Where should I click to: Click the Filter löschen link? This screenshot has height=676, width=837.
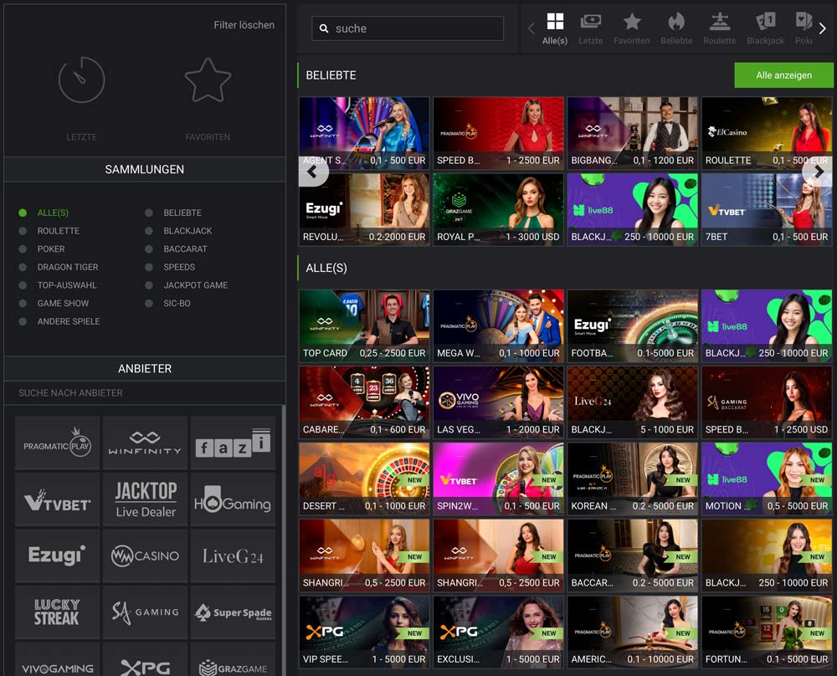(x=244, y=25)
